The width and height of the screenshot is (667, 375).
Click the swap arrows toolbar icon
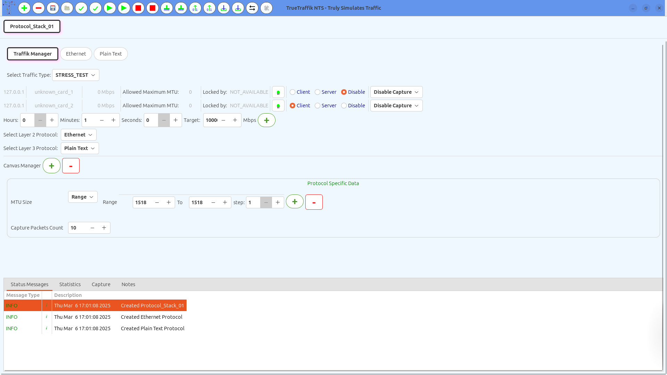point(252,8)
